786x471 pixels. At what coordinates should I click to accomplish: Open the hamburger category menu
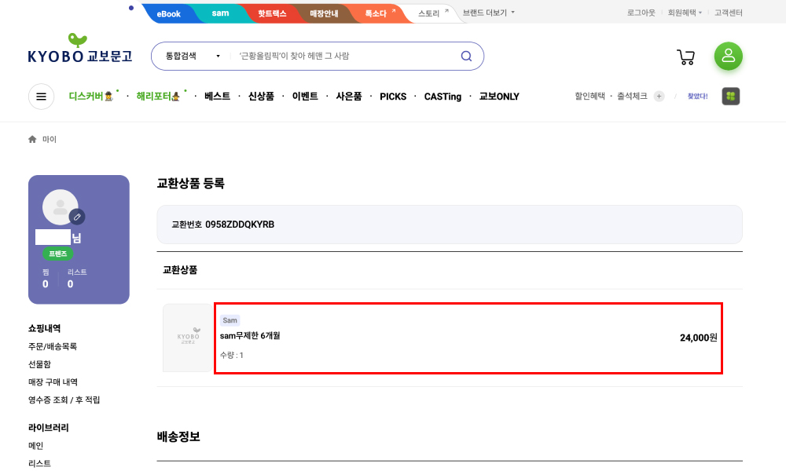click(x=41, y=96)
